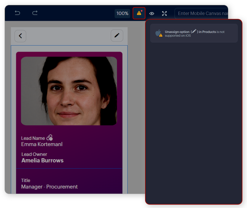Select the Lead Name label

point(33,138)
